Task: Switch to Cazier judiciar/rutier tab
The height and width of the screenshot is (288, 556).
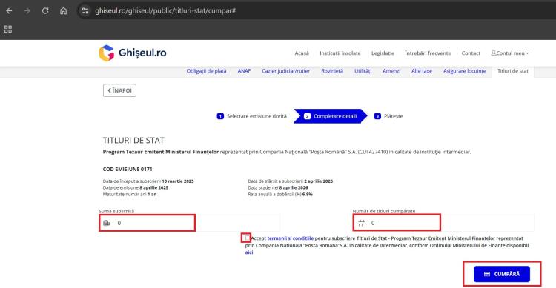Action: 286,71
